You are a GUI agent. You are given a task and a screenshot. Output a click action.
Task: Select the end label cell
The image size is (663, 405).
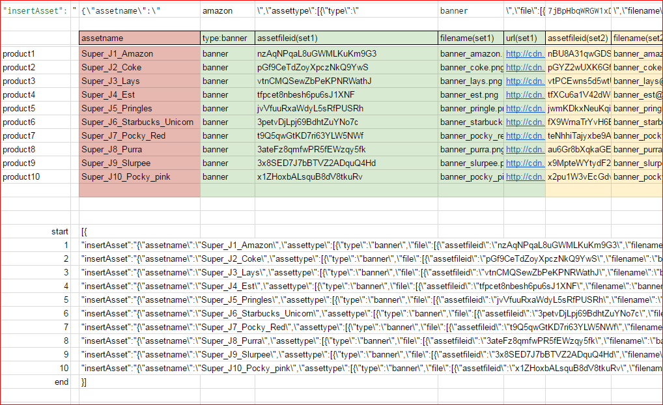[36, 382]
